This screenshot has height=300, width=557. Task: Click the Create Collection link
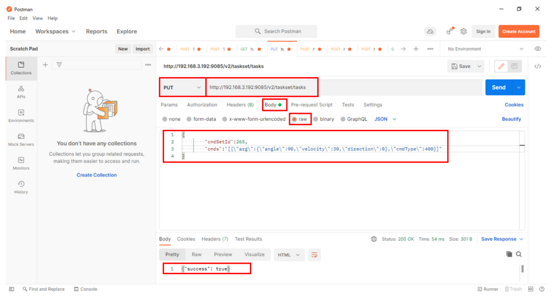[x=96, y=175]
